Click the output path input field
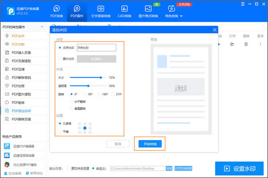Screen dimensions: 268x178 [138, 169]
